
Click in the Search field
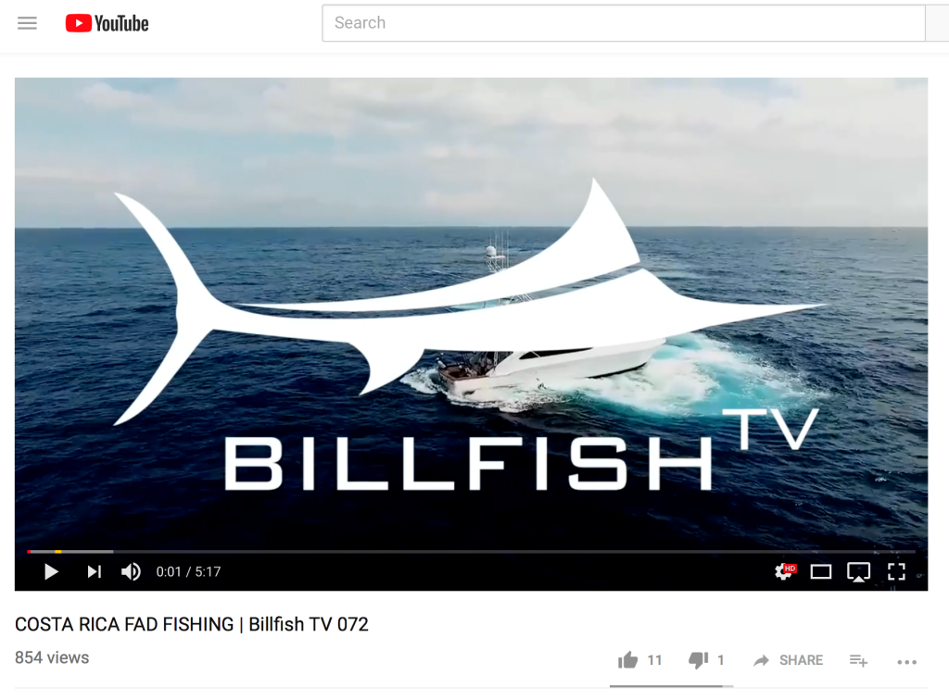tap(624, 23)
